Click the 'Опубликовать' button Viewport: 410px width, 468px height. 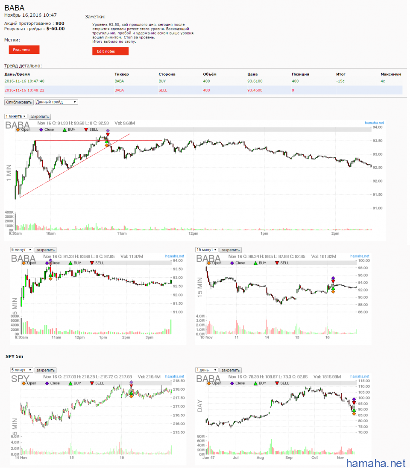[19, 102]
